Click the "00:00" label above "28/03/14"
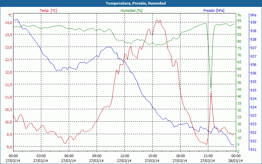The width and height of the screenshot is (262, 164). [x=236, y=156]
